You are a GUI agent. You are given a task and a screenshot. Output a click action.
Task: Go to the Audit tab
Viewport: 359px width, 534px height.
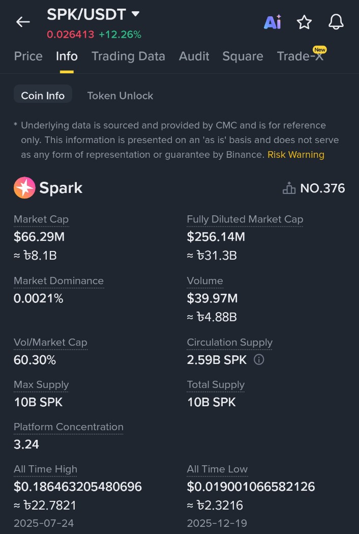194,56
